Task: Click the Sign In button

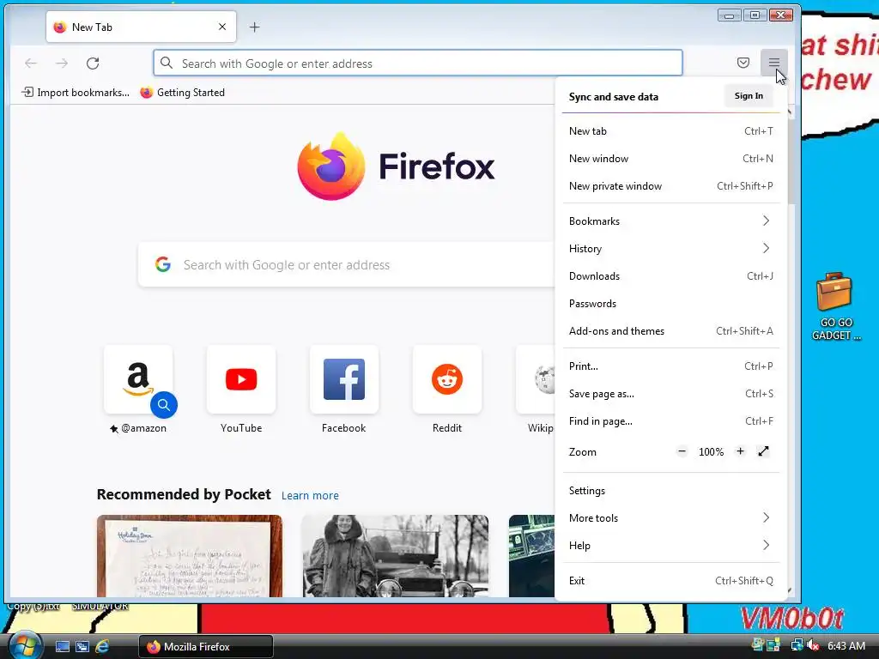Action: point(749,96)
